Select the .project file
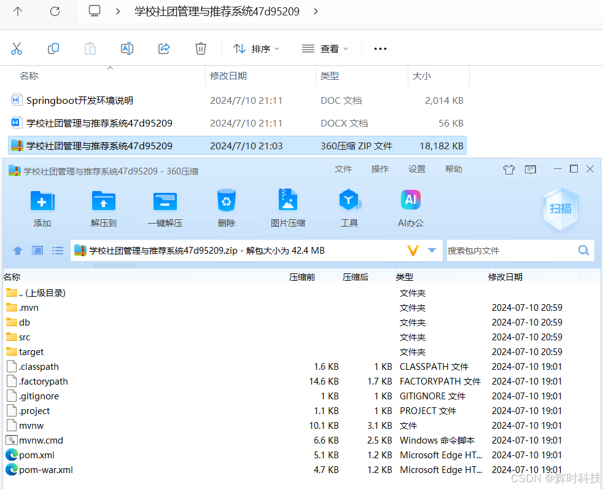This screenshot has height=489, width=603. pos(28,411)
